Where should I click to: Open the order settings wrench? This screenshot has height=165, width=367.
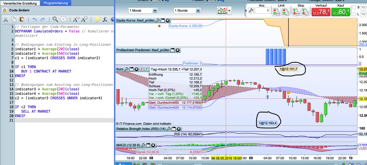pos(251,11)
